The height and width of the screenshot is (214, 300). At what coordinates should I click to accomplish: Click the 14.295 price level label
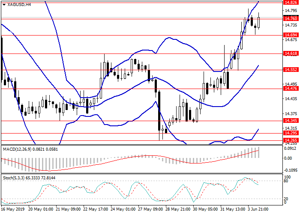291,133
